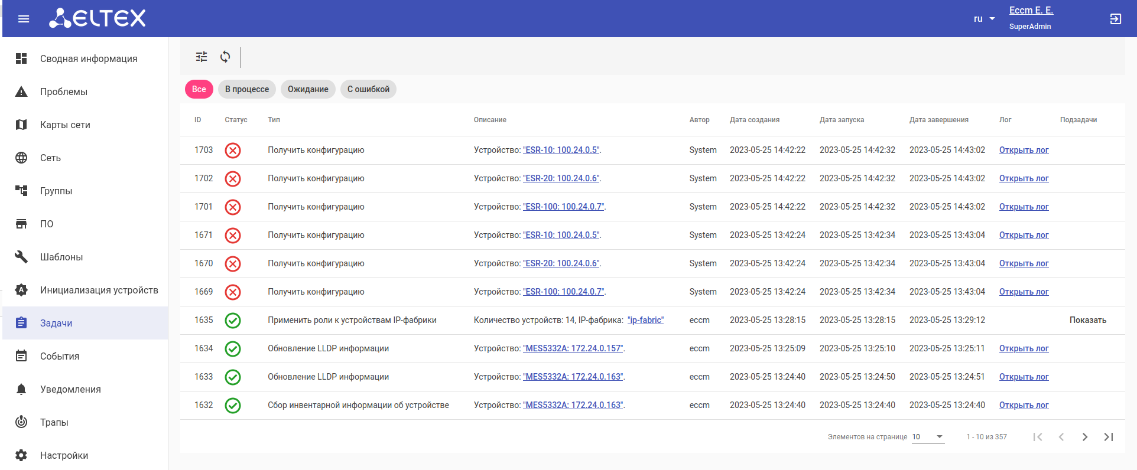Refresh the task list
Screen dimensions: 1137x470
click(225, 57)
